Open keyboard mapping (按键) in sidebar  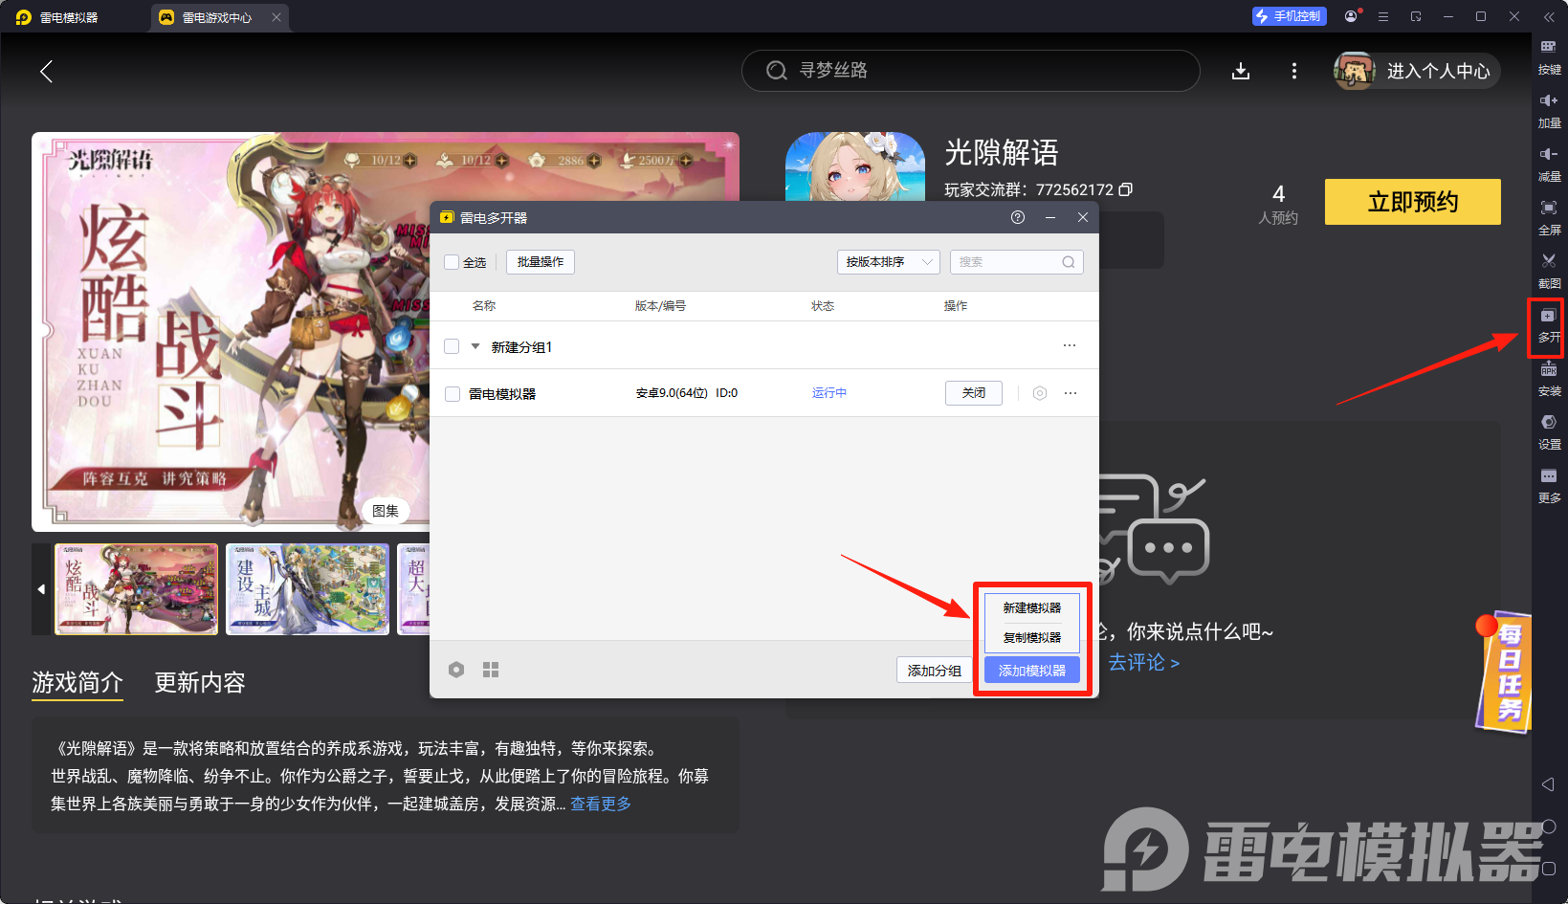(1550, 57)
